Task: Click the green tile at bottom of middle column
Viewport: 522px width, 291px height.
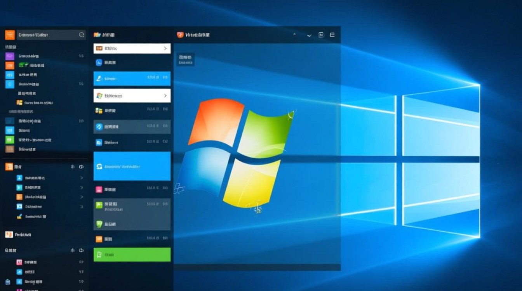Action: point(132,255)
